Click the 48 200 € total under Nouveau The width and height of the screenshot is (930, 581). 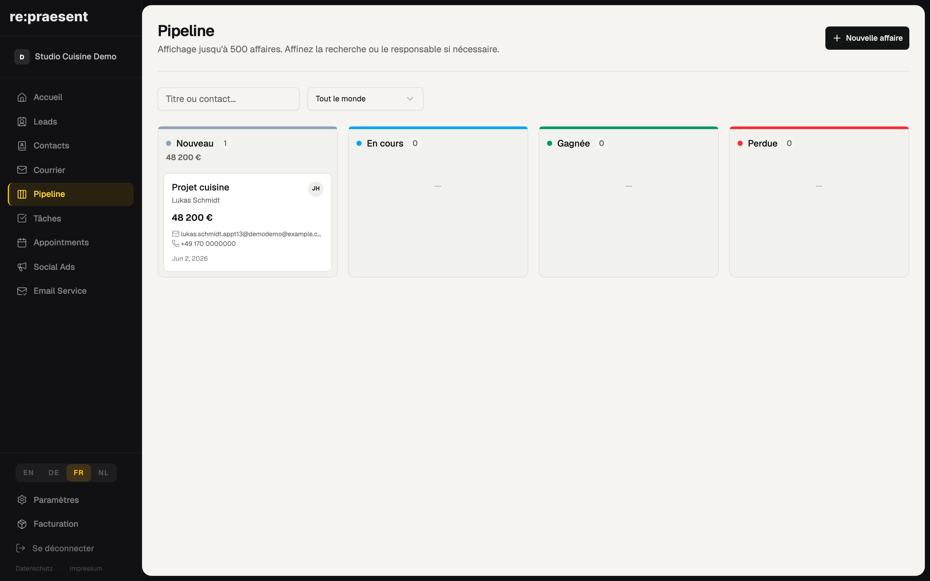pos(183,157)
